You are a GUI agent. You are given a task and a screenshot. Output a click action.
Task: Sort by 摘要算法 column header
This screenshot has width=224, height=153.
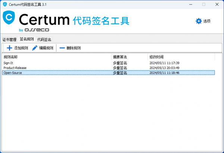pos(130,57)
